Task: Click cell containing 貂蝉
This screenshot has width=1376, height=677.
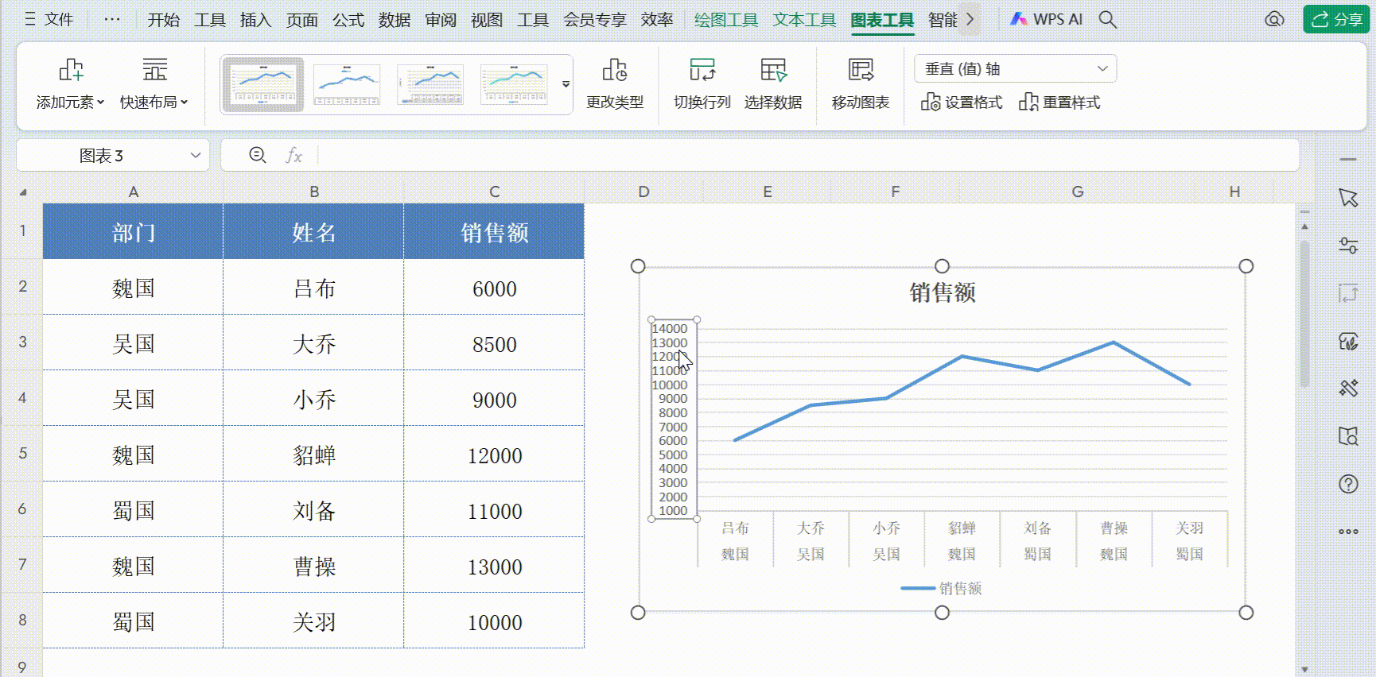Action: tap(313, 455)
